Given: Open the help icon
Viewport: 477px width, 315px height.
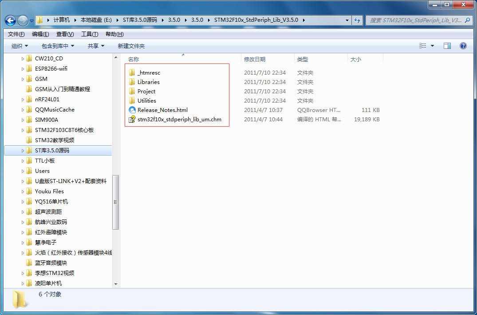Looking at the screenshot, I should click(x=463, y=46).
